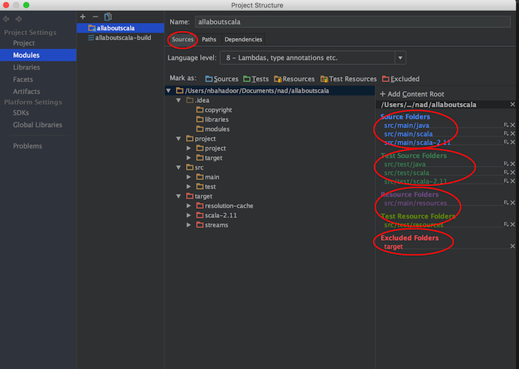The image size is (519, 369).
Task: Open Facets settings
Action: click(x=23, y=79)
